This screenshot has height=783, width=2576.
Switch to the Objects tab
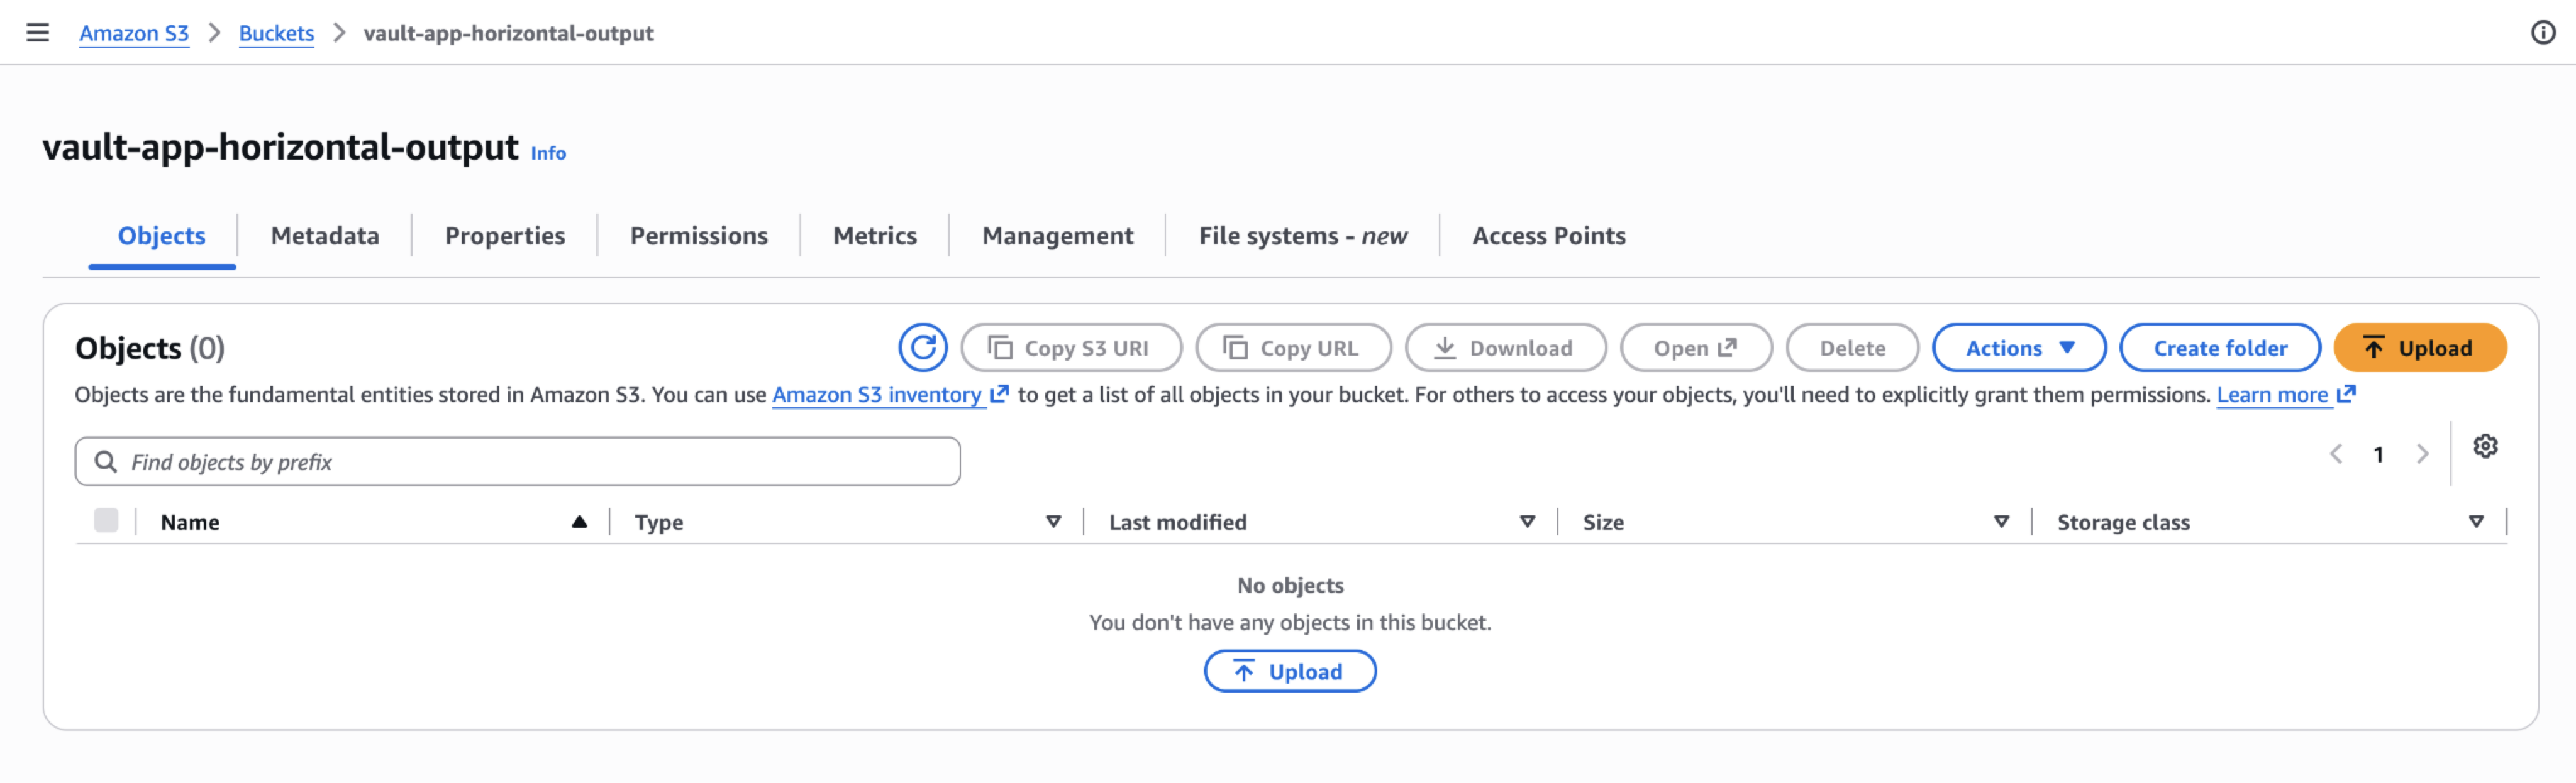coord(162,236)
